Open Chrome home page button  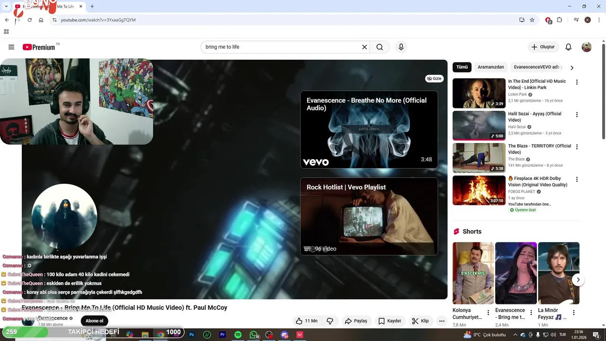click(x=41, y=20)
